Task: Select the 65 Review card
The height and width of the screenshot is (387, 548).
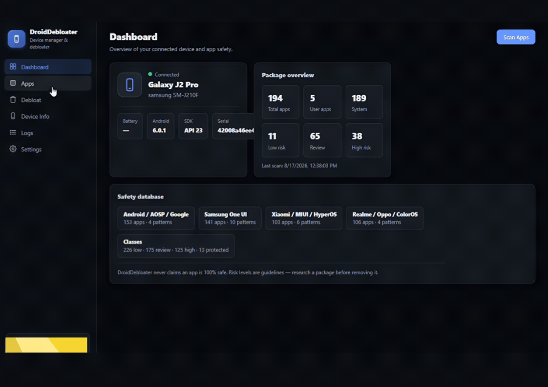Action: click(x=322, y=141)
